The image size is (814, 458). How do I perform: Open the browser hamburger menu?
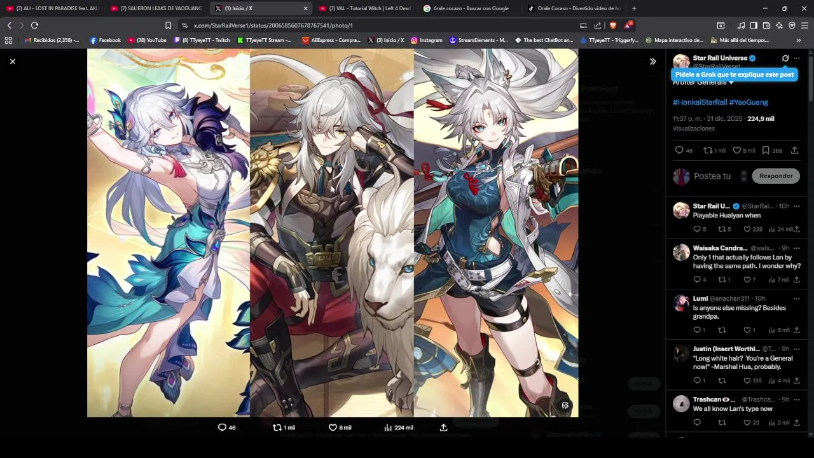[x=804, y=25]
